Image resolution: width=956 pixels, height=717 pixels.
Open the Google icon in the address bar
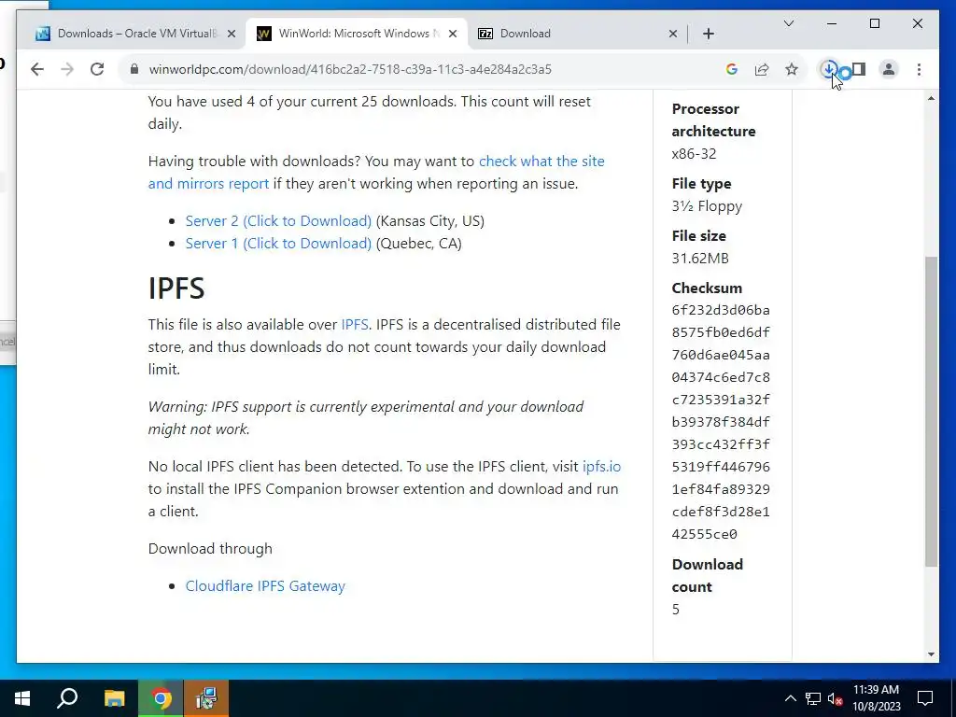coord(732,69)
